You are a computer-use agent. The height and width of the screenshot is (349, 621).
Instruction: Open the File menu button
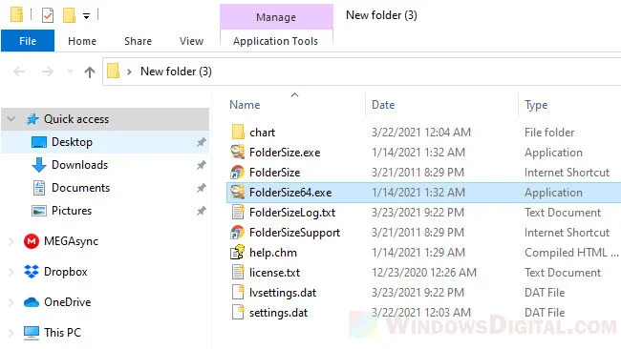coord(28,41)
